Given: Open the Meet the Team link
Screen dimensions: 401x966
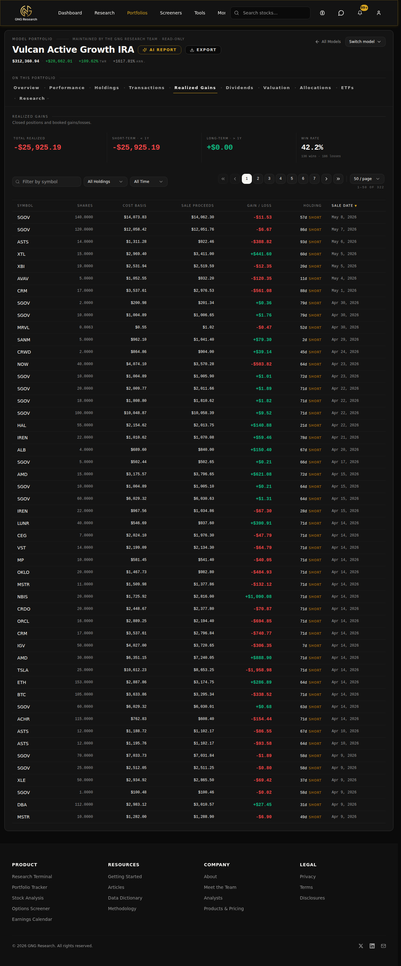Looking at the screenshot, I should point(220,887).
